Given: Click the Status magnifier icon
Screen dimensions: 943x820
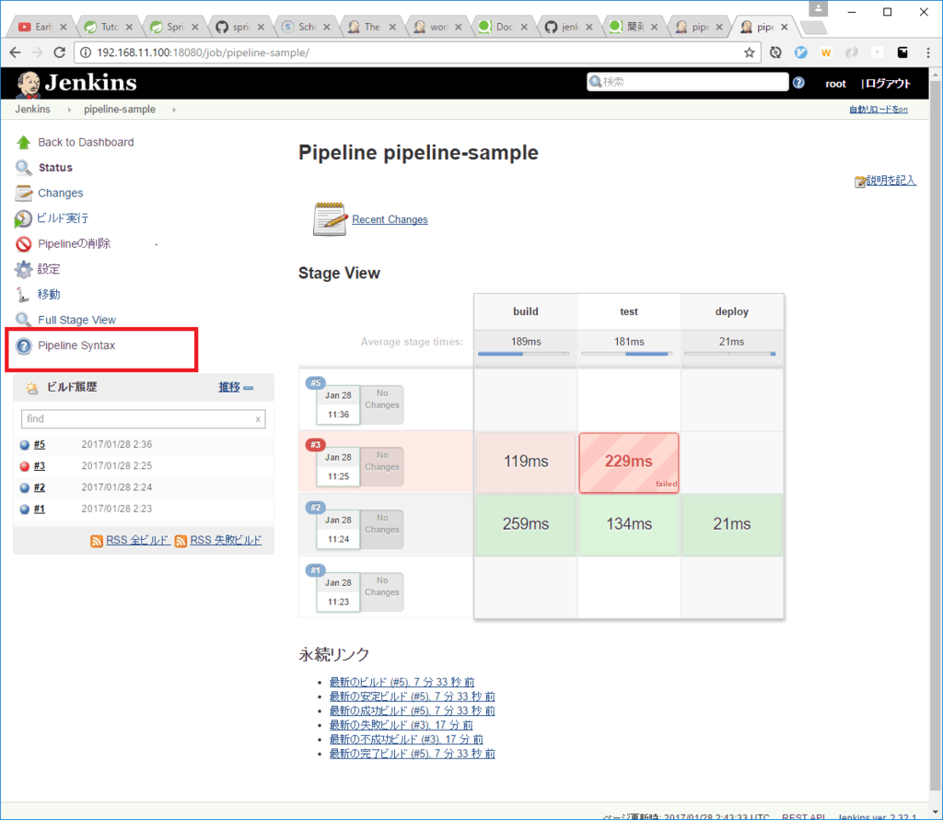Looking at the screenshot, I should [x=23, y=168].
